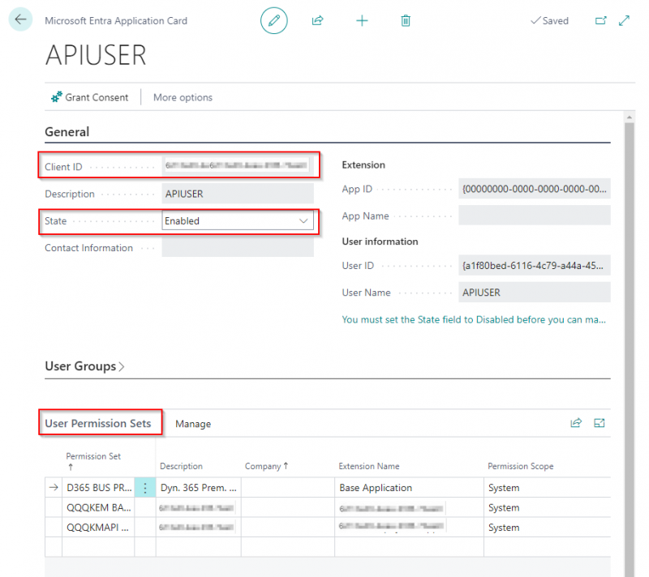Click the back arrow button
This screenshot has height=577, width=649.
coord(20,20)
